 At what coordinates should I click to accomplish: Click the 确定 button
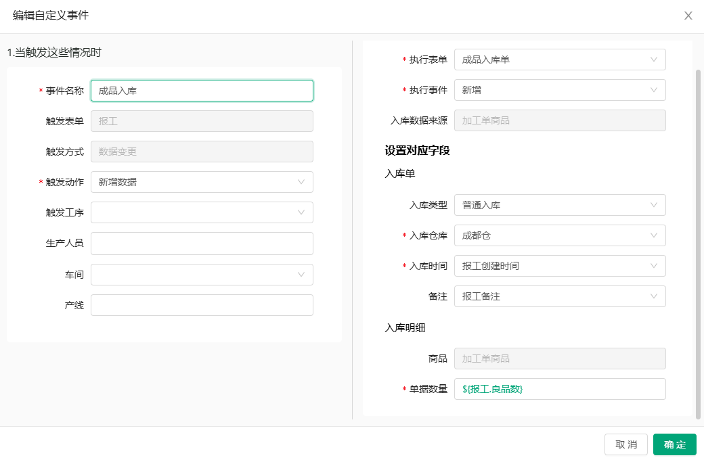pos(674,444)
